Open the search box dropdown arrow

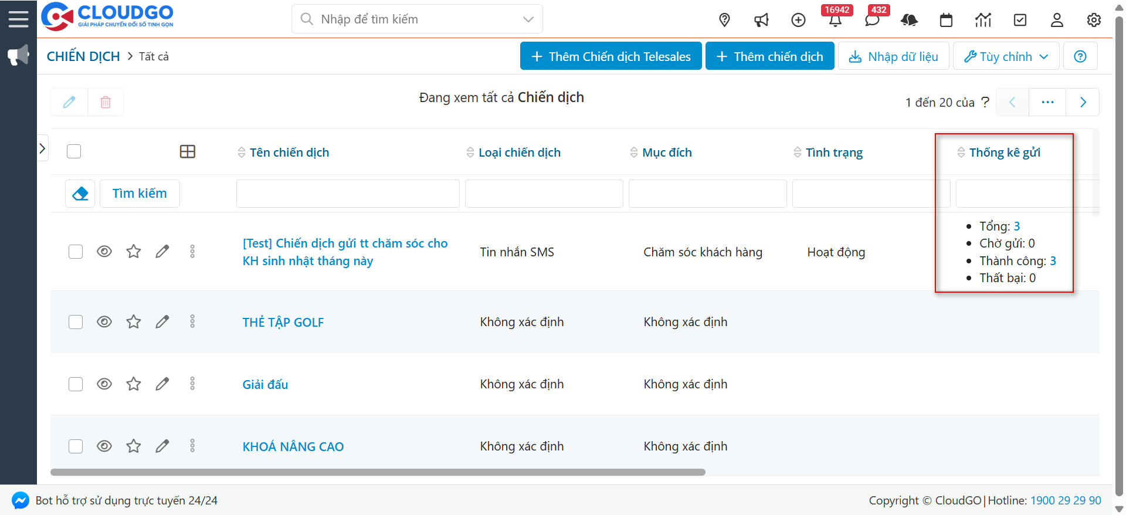click(x=528, y=19)
